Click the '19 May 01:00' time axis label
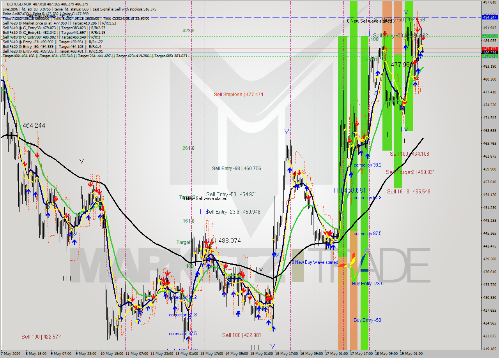 [411, 354]
